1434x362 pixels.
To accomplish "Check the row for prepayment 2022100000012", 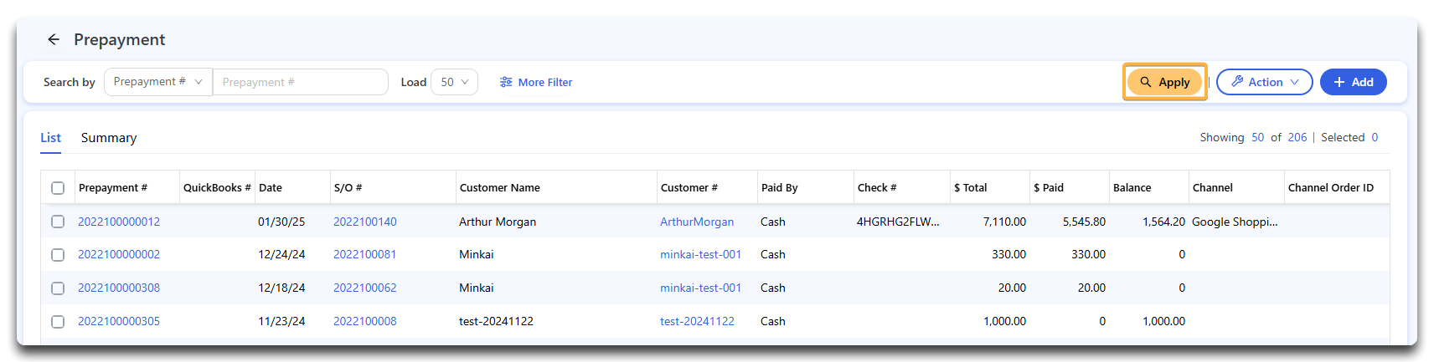I will point(58,222).
